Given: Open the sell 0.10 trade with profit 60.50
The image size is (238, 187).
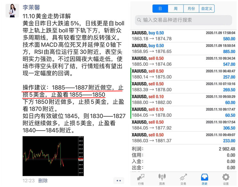Looking at the screenshot, I should point(183,112).
